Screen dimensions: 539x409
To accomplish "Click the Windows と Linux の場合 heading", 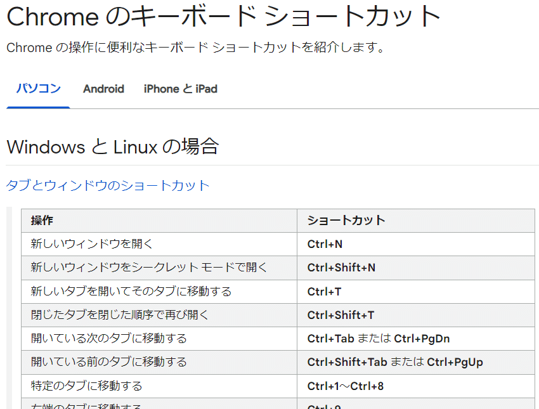I will [112, 146].
